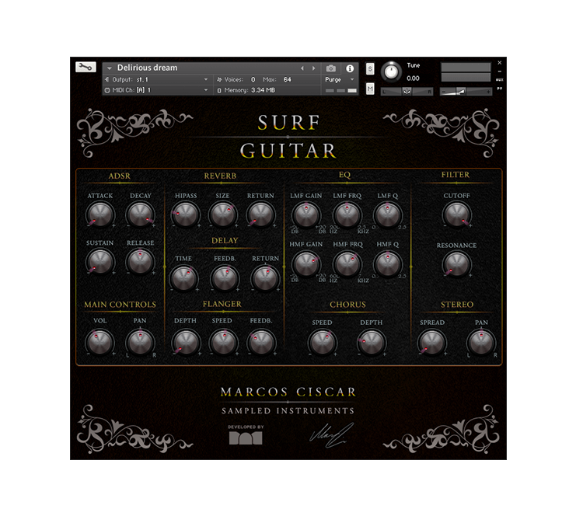
Task: Click the Delirious dream instrument name
Action: (x=147, y=68)
